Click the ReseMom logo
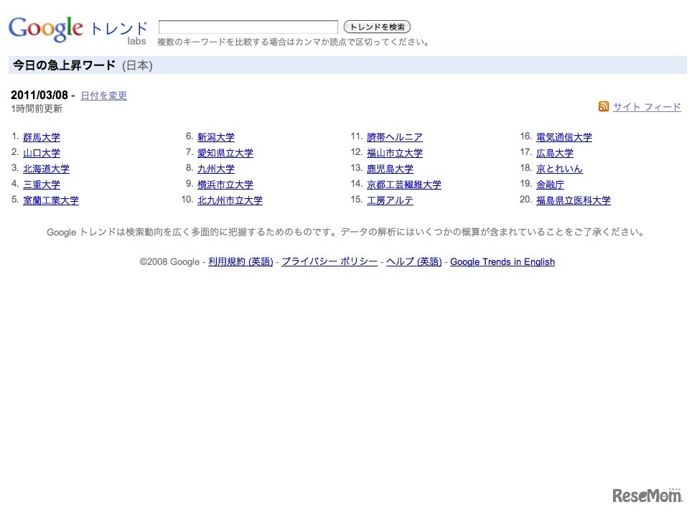 coord(644,494)
